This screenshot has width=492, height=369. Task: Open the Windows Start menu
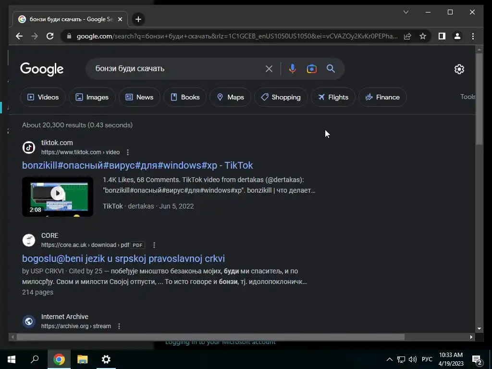click(12, 359)
